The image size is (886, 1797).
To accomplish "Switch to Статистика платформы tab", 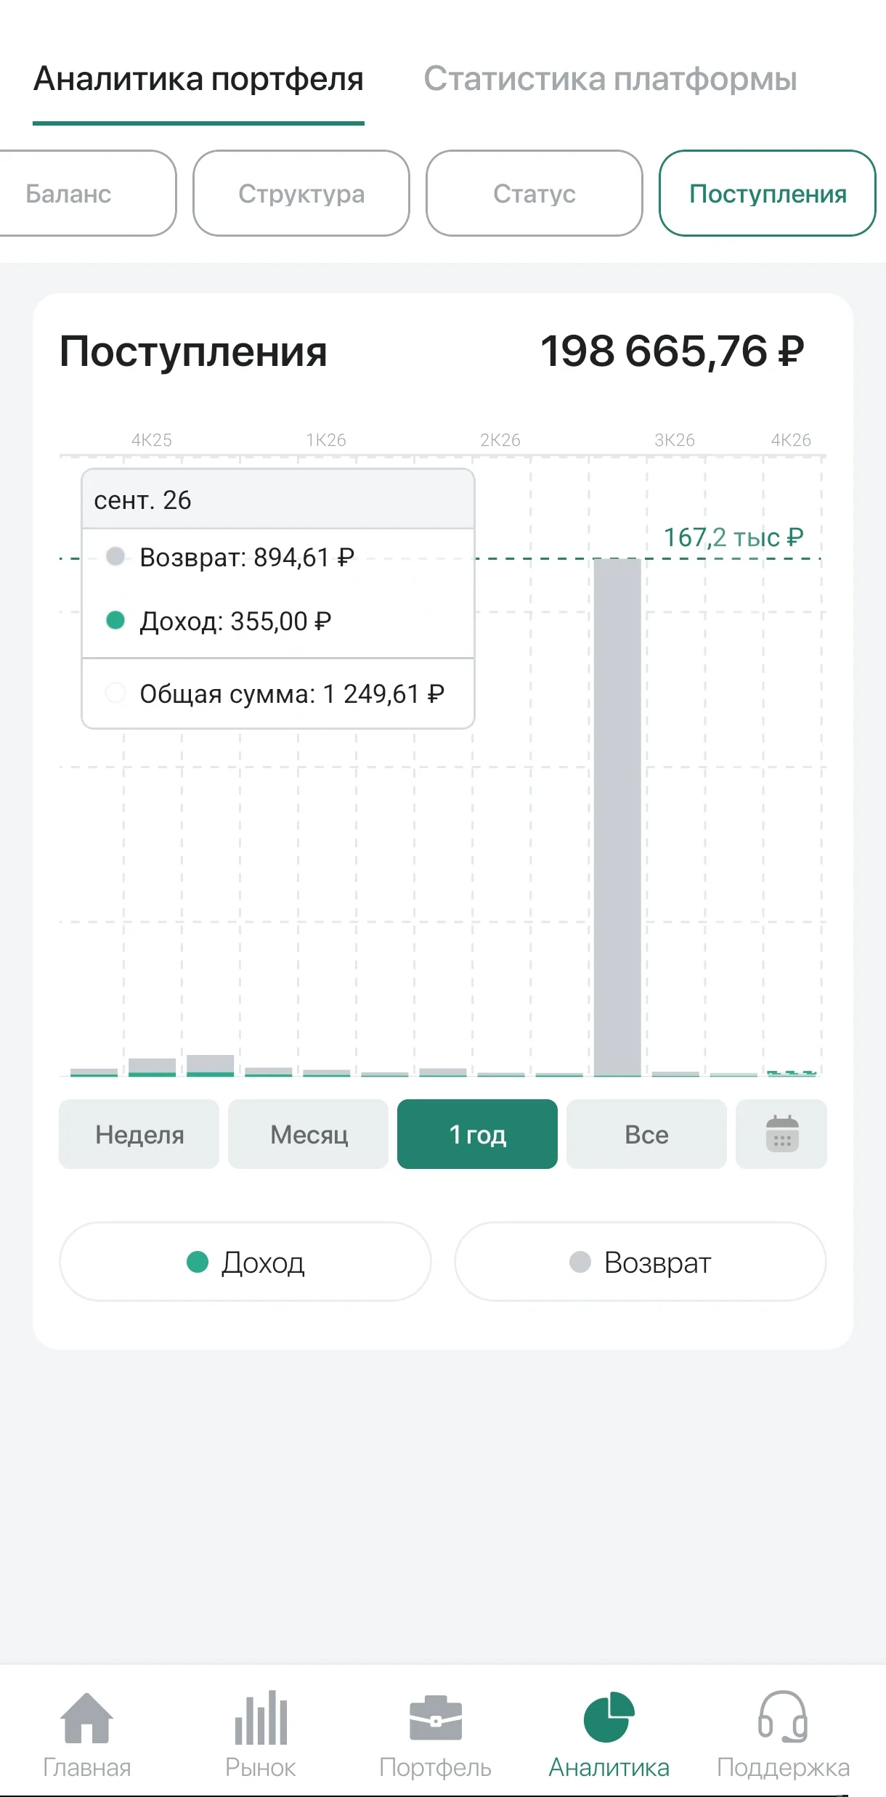I will [x=610, y=78].
